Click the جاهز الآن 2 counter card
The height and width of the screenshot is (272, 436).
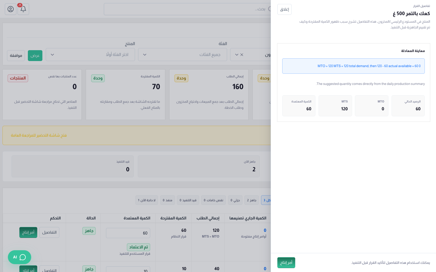tap(199, 167)
